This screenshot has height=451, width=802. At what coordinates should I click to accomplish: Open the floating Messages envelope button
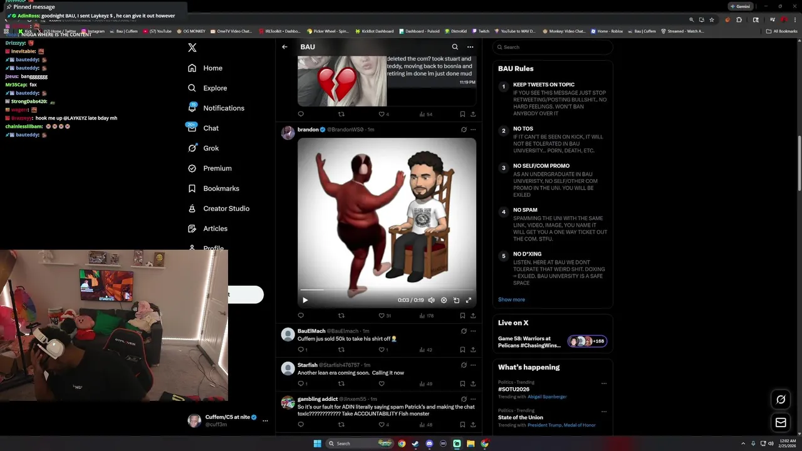(x=781, y=423)
